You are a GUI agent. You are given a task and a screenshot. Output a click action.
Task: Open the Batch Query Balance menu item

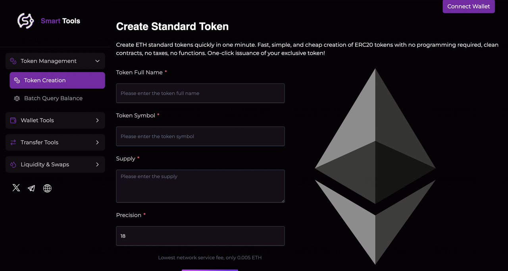click(53, 98)
